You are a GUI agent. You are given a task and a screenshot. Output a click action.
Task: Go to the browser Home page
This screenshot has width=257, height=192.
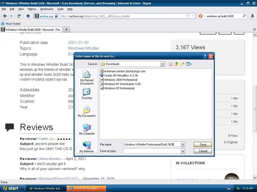(28, 16)
